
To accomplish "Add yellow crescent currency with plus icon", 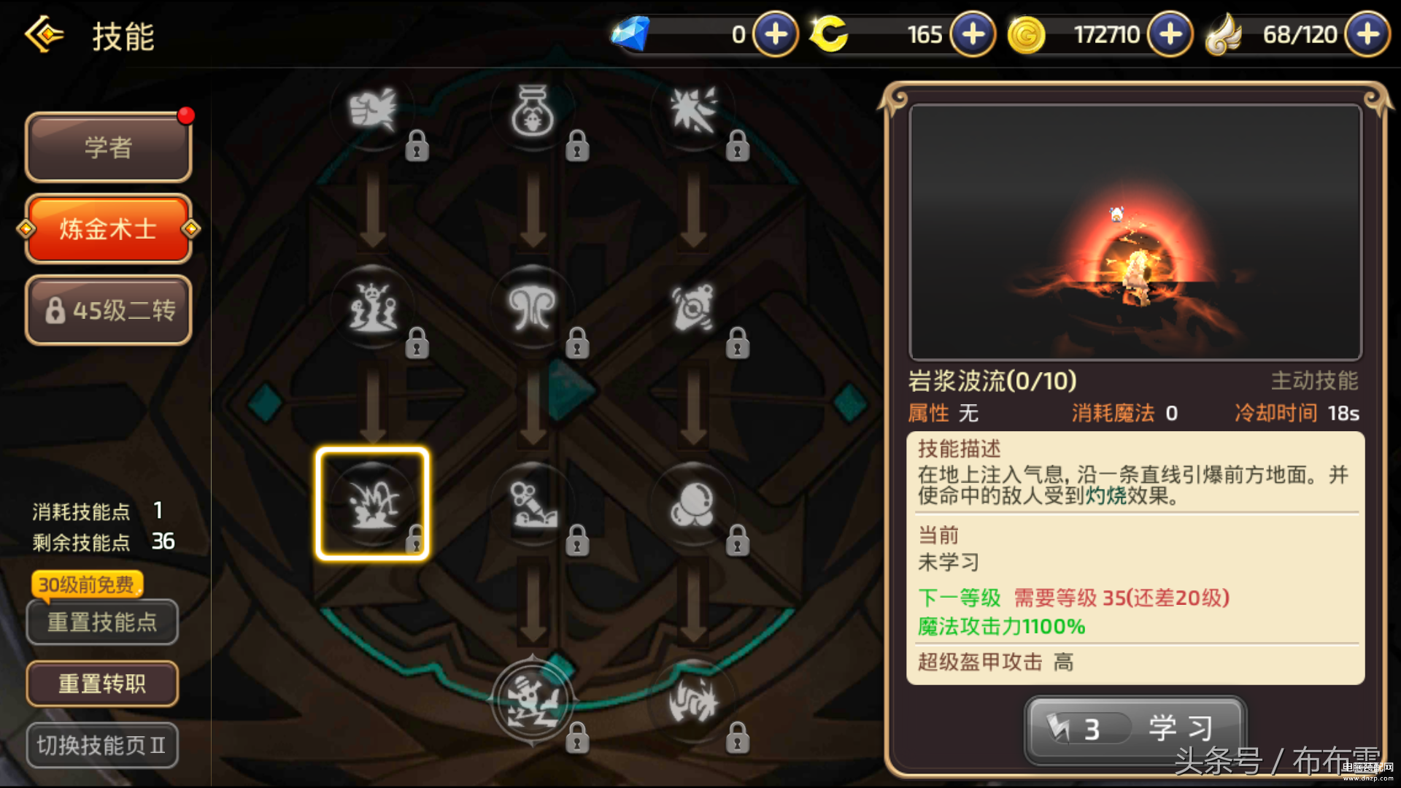I will (x=973, y=34).
